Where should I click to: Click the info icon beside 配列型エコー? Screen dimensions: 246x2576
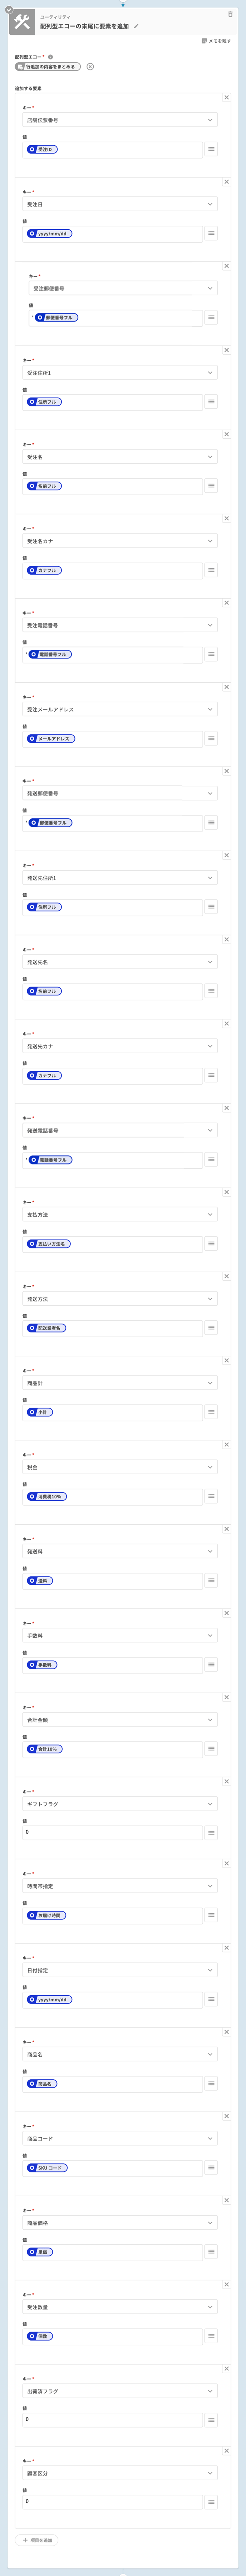pos(51,57)
